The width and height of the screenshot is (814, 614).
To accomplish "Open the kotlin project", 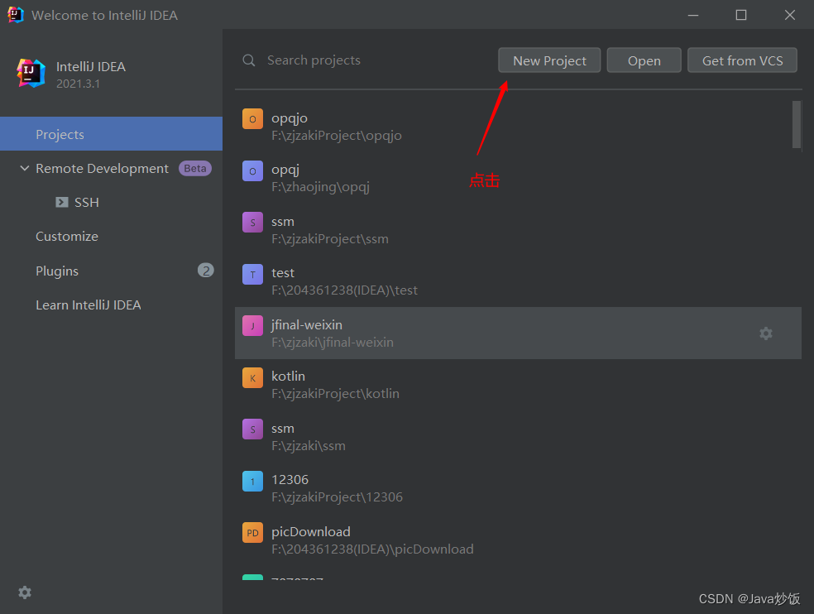I will (x=518, y=385).
